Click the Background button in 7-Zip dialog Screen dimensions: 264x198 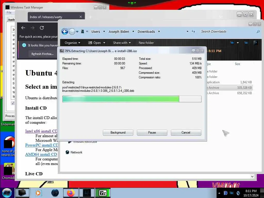[x=118, y=133]
